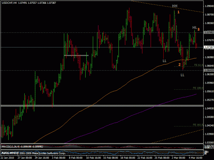Click the 1.04240 price axis value

pyautogui.click(x=209, y=126)
